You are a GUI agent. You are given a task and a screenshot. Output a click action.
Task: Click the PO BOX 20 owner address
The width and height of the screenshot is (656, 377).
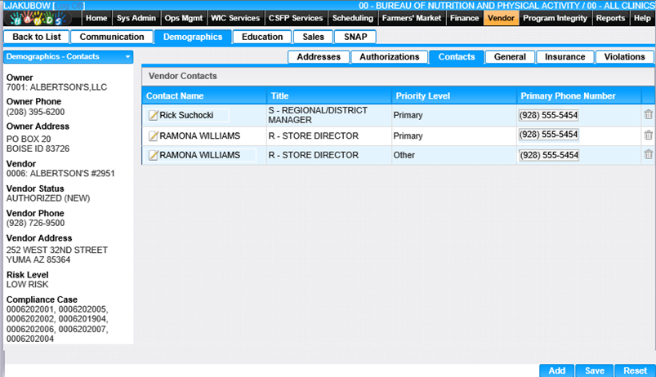coord(29,139)
